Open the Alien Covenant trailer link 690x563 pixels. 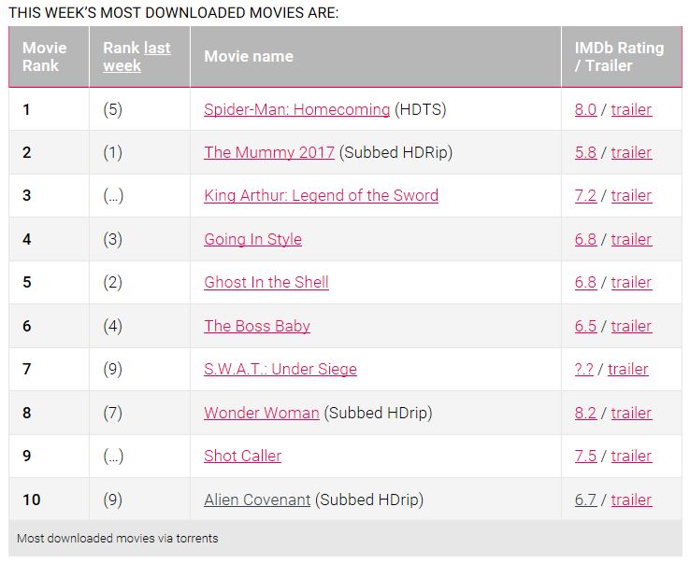[631, 500]
